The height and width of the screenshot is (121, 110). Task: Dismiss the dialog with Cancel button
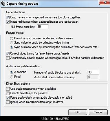click(x=98, y=112)
